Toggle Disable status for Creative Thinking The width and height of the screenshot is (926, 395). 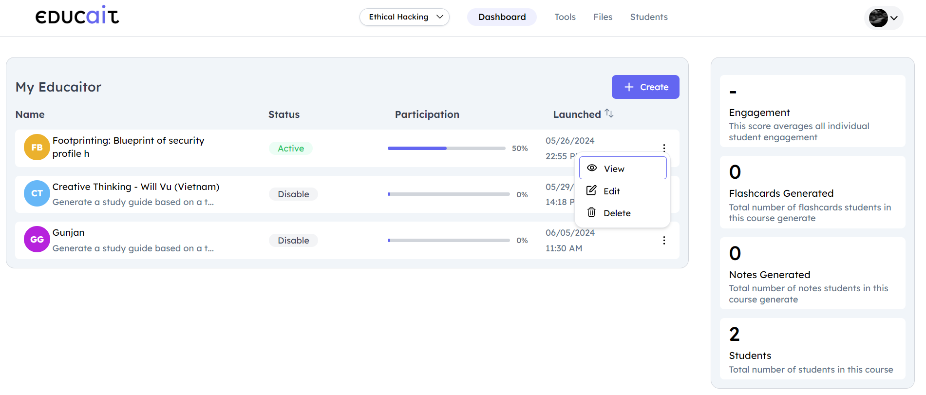pyautogui.click(x=293, y=194)
